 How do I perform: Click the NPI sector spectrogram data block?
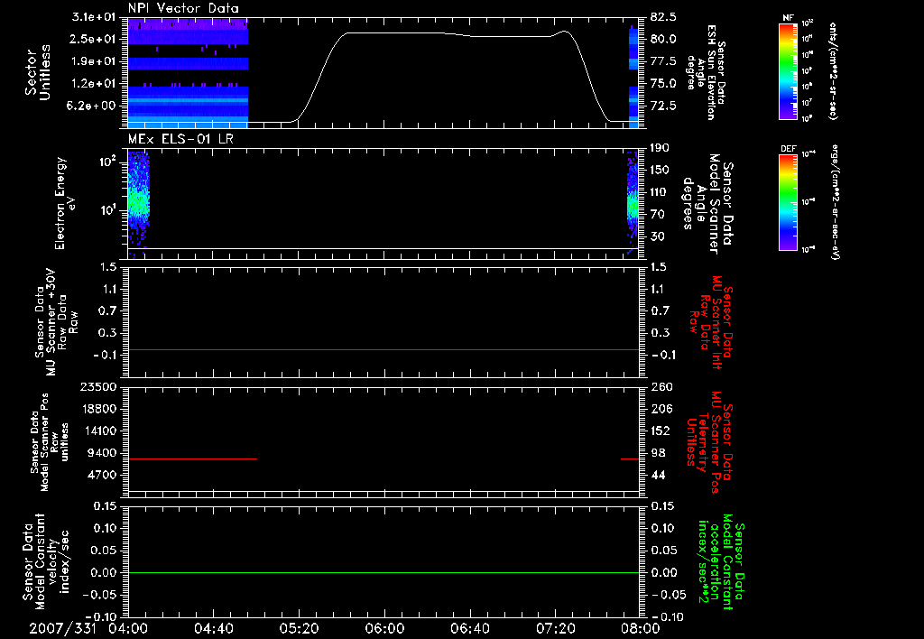click(188, 72)
